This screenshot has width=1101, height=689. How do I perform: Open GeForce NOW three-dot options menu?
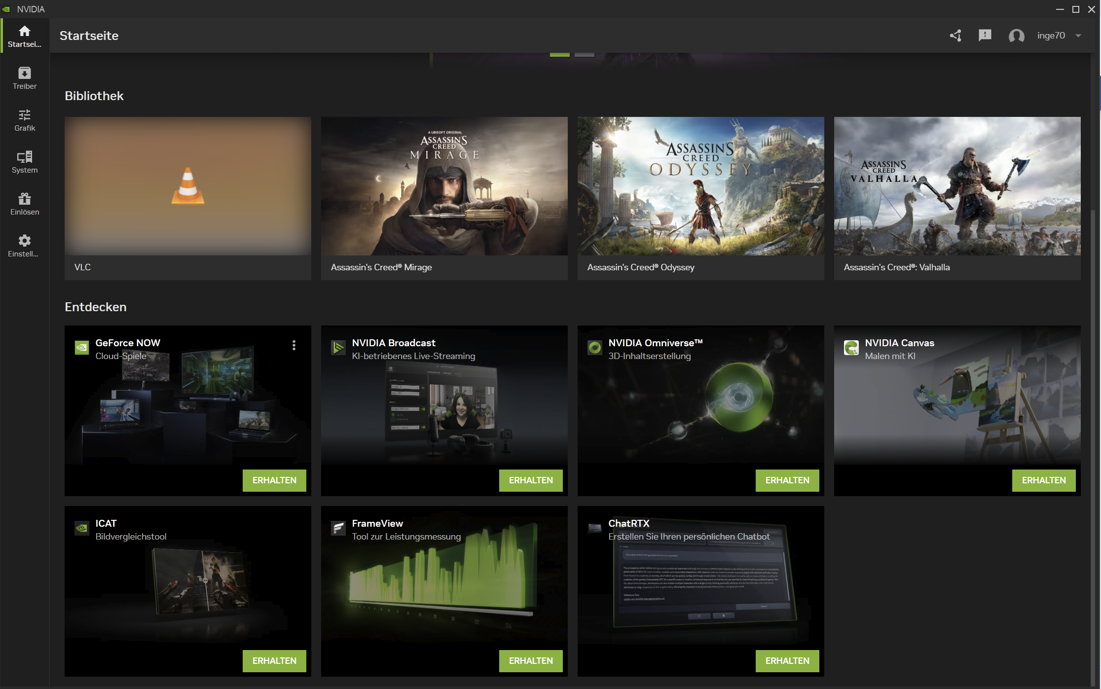[x=294, y=345]
